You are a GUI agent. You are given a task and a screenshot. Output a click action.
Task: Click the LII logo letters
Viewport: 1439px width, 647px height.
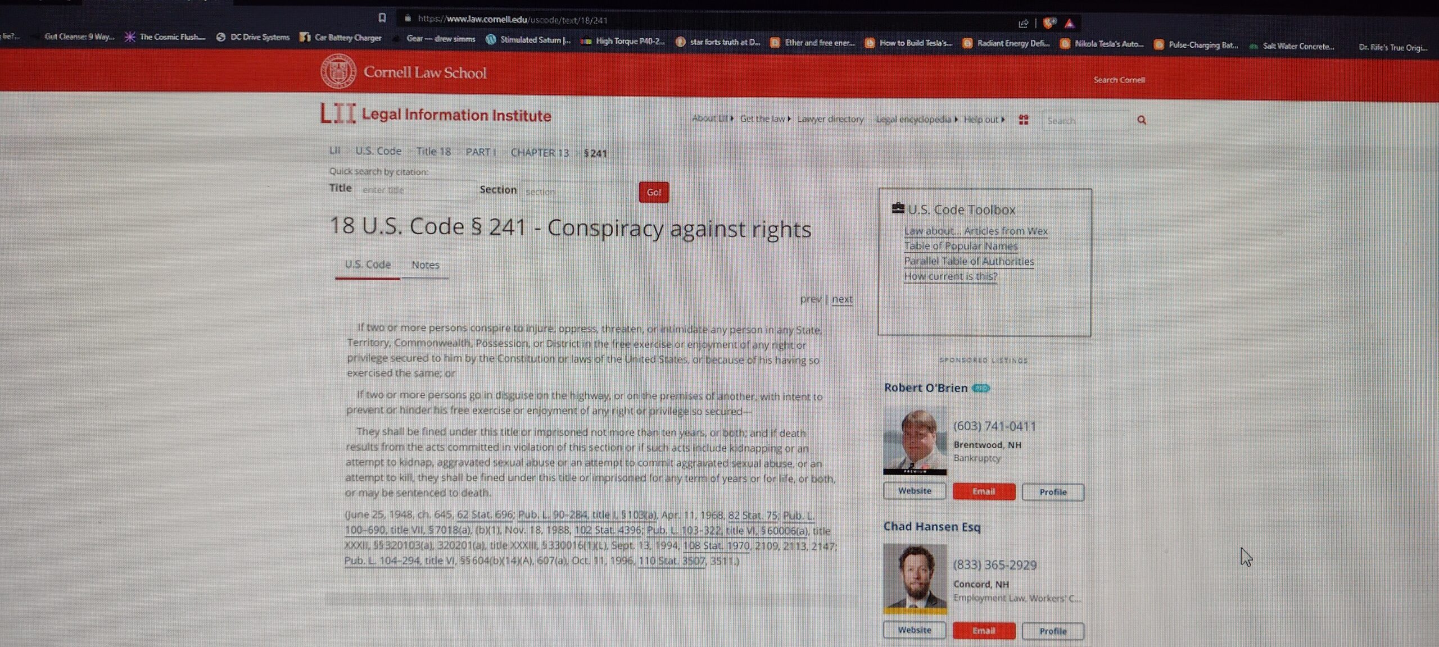tap(338, 113)
